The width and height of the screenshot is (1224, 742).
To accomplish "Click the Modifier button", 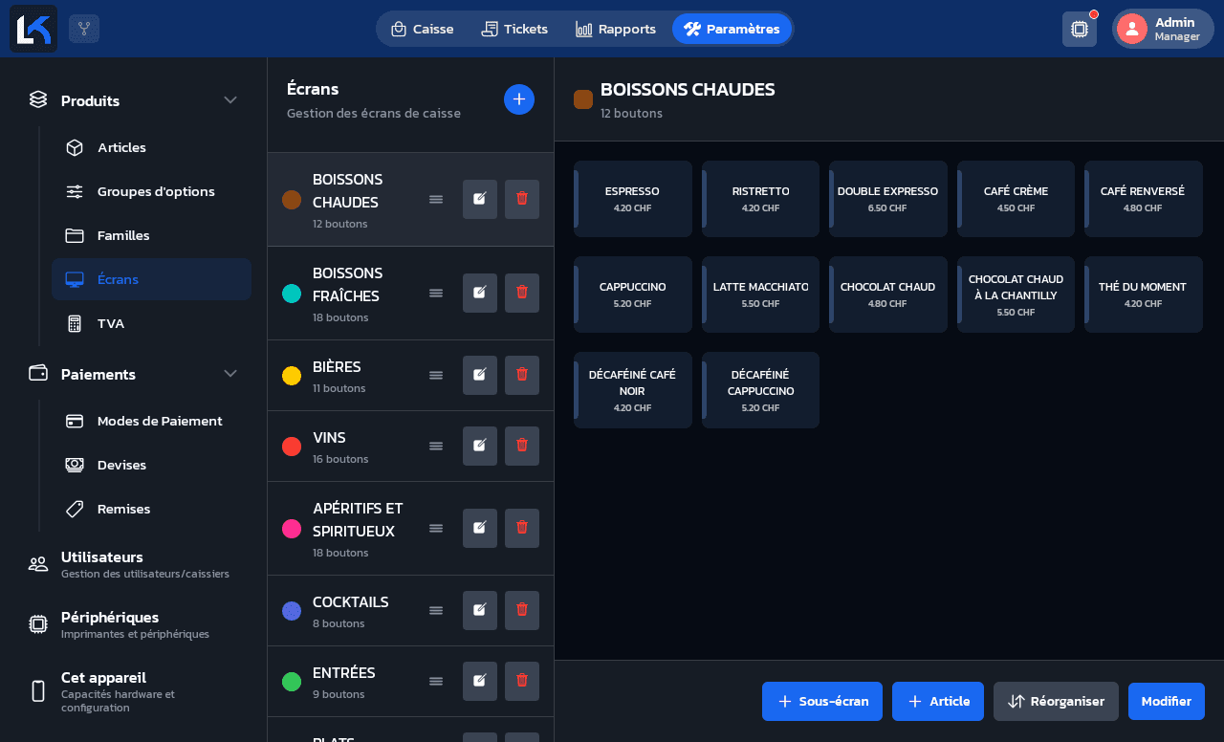I will 1167,702.
